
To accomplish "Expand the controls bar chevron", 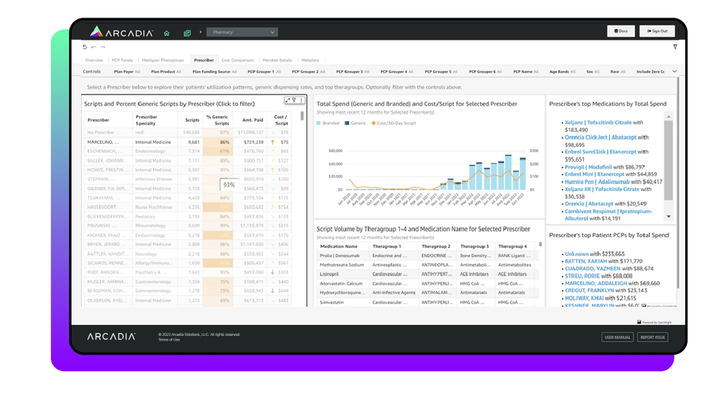I will tap(674, 72).
